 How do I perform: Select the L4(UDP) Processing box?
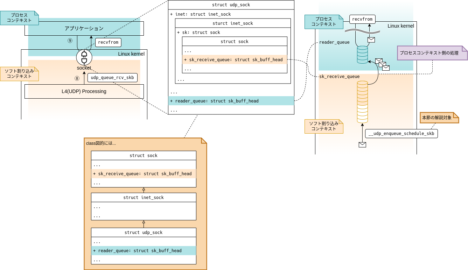(84, 91)
